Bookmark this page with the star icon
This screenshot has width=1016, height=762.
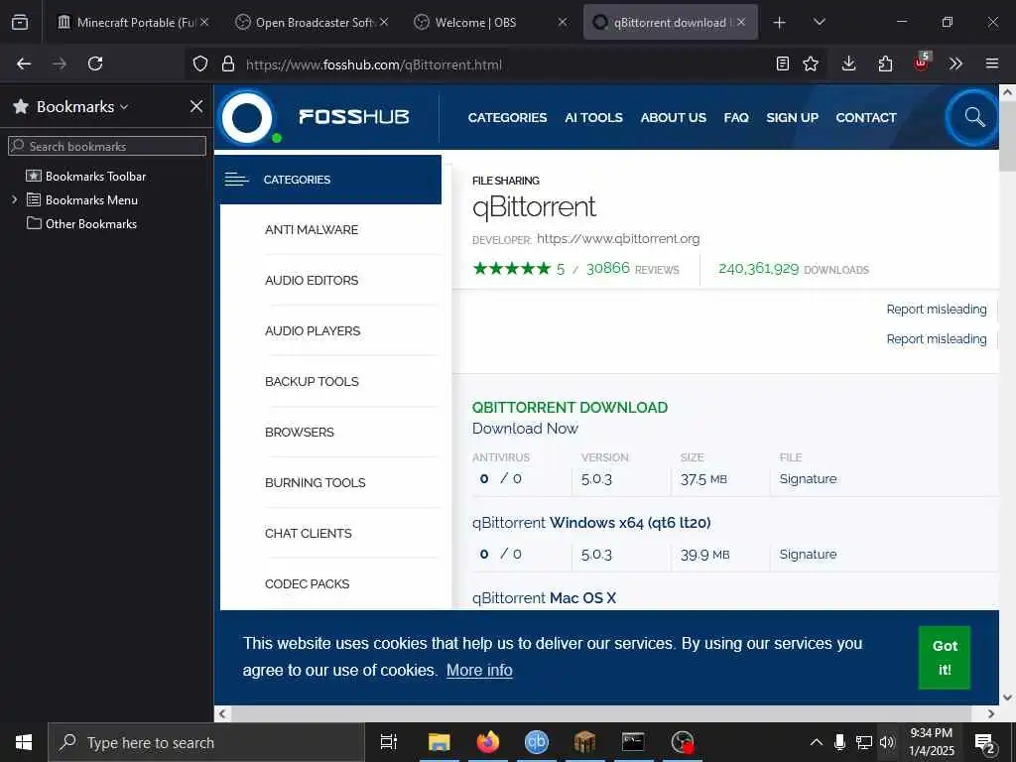pos(811,63)
